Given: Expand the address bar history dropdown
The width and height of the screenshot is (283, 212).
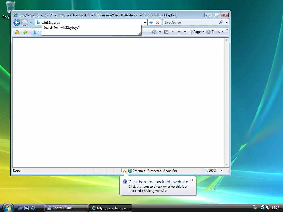Looking at the screenshot, I should coord(145,23).
